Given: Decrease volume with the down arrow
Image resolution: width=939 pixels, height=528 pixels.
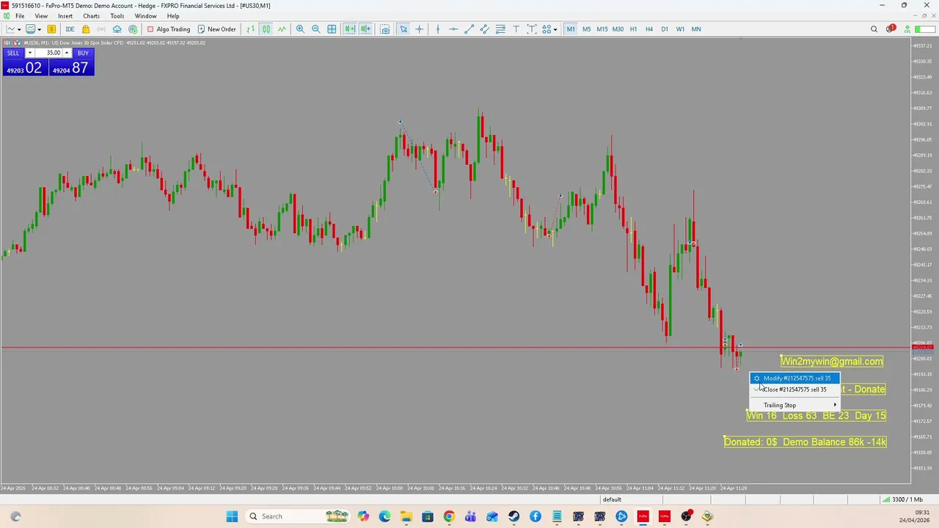Looking at the screenshot, I should click(29, 53).
